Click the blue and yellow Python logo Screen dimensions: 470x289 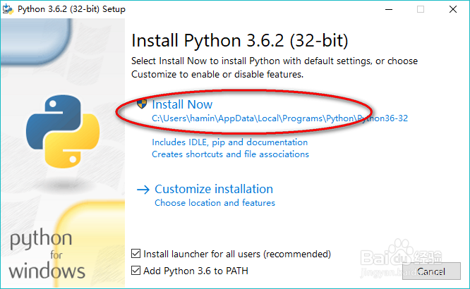[x=56, y=127]
